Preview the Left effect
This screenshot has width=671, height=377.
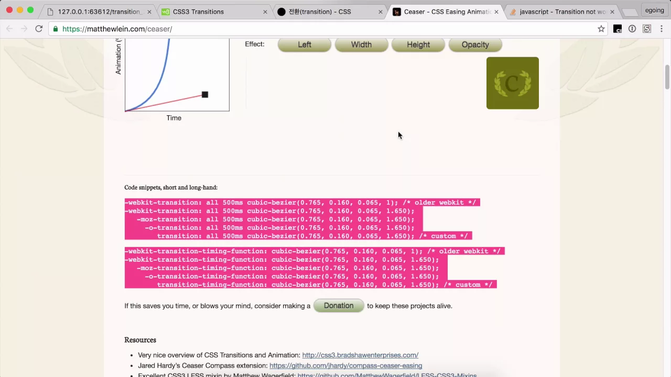[305, 45]
